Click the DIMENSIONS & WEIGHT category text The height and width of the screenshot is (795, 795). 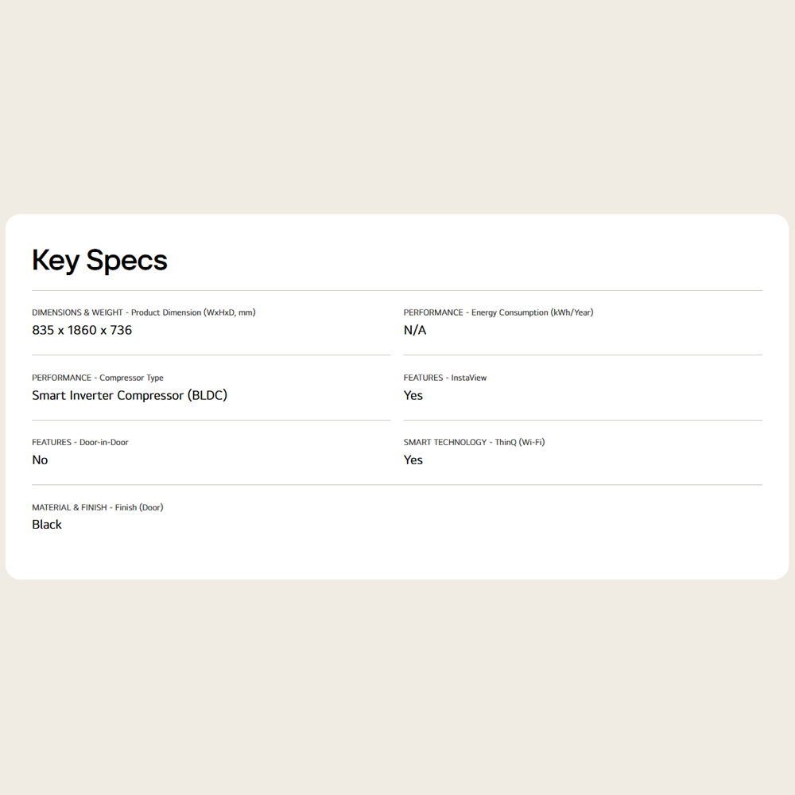pos(77,312)
